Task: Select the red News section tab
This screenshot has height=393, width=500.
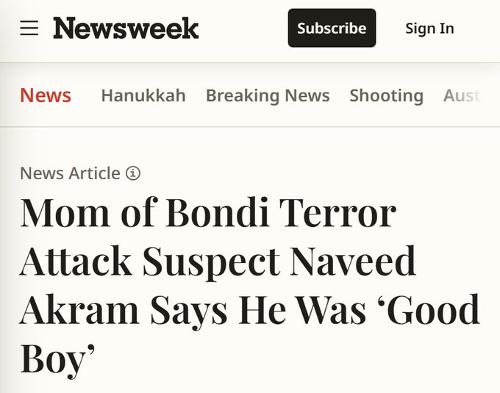Action: (46, 95)
